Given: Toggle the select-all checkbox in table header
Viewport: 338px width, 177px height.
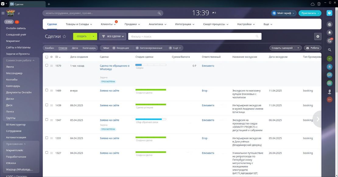Looking at the screenshot, I should pos(47,57).
